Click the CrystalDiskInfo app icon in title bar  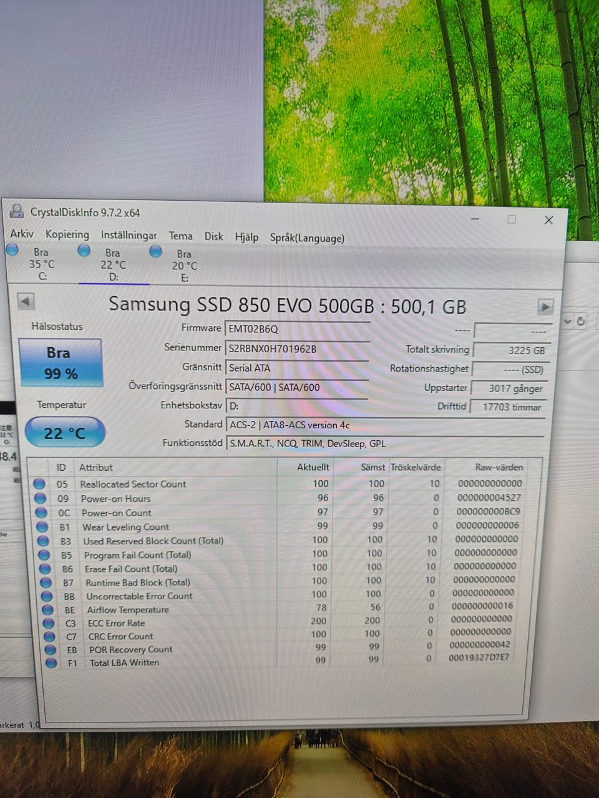click(x=17, y=211)
